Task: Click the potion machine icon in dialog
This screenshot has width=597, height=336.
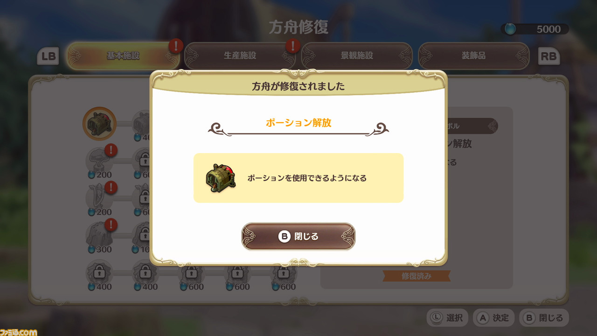Action: click(221, 178)
